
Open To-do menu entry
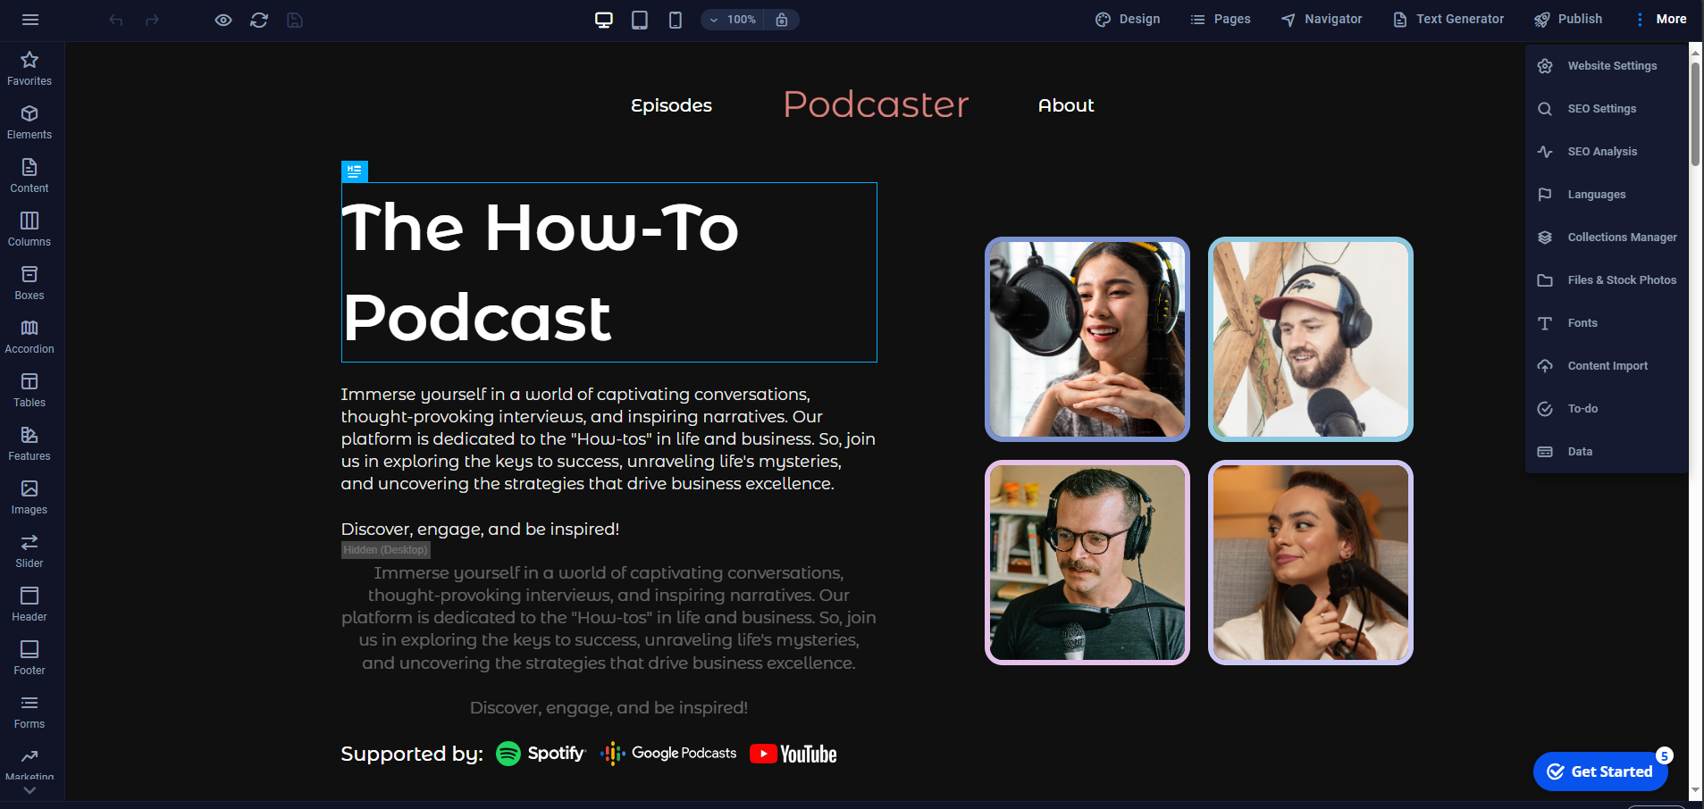click(1607, 409)
